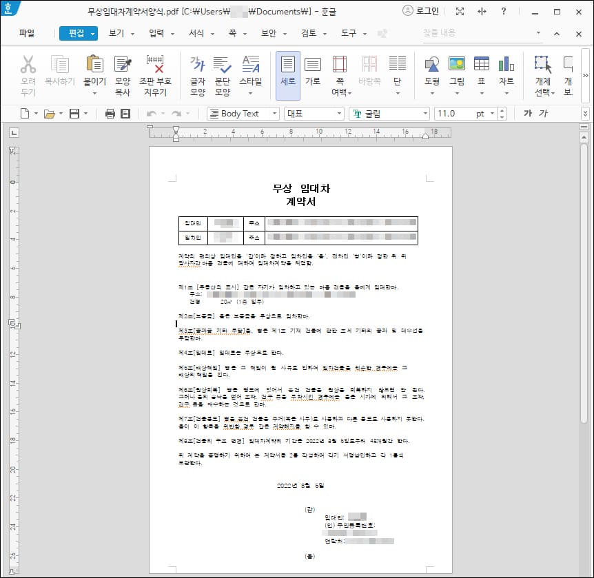Toggle italic 가 formatting
The width and height of the screenshot is (594, 578).
point(543,113)
